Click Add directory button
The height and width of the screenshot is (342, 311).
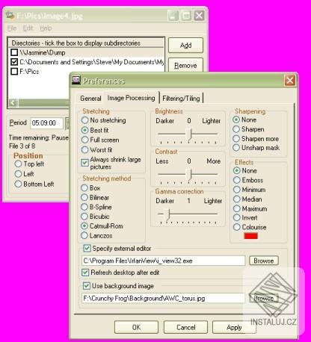(x=185, y=46)
